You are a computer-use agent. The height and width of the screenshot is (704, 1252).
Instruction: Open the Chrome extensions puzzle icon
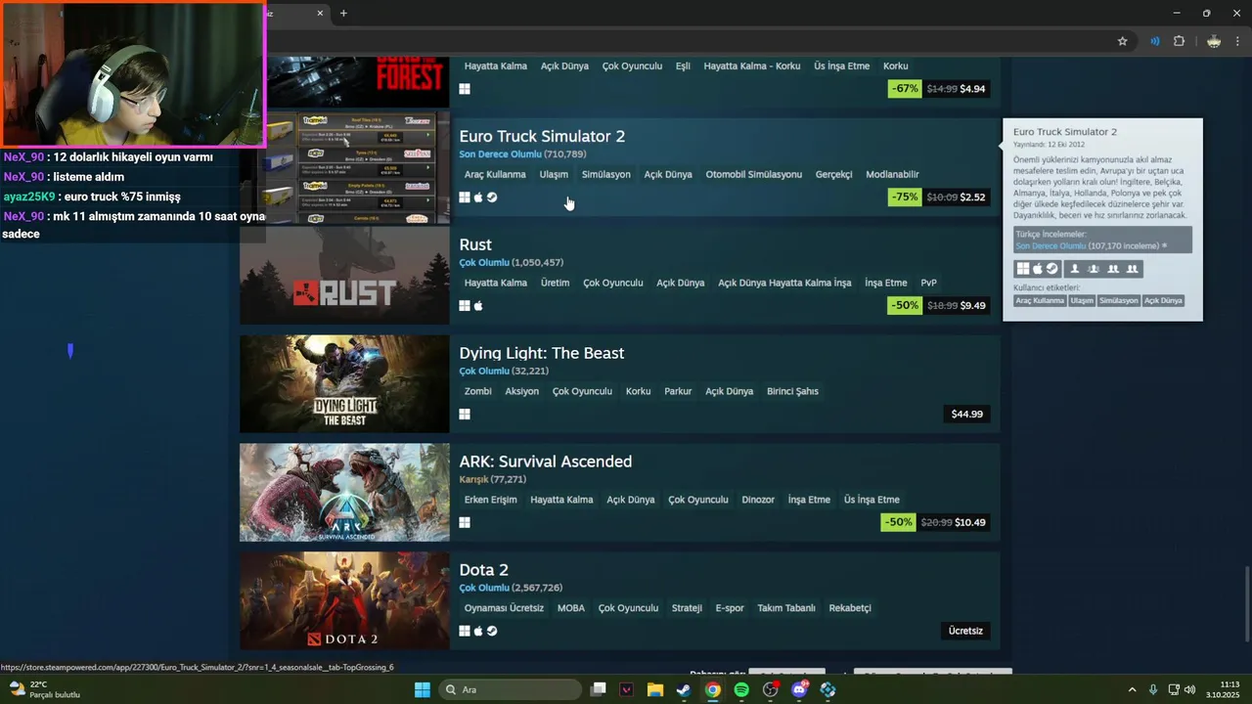point(1179,41)
